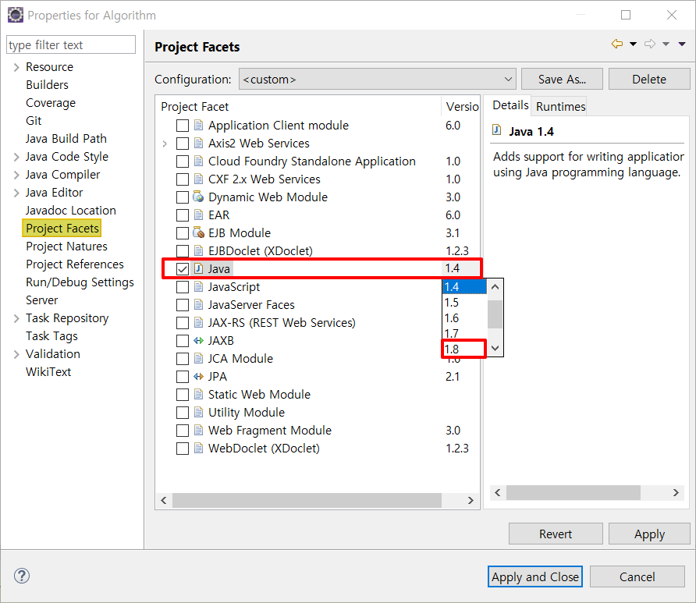Enable the Dynamic Web Module checkbox
Image resolution: width=696 pixels, height=603 pixels.
point(183,197)
